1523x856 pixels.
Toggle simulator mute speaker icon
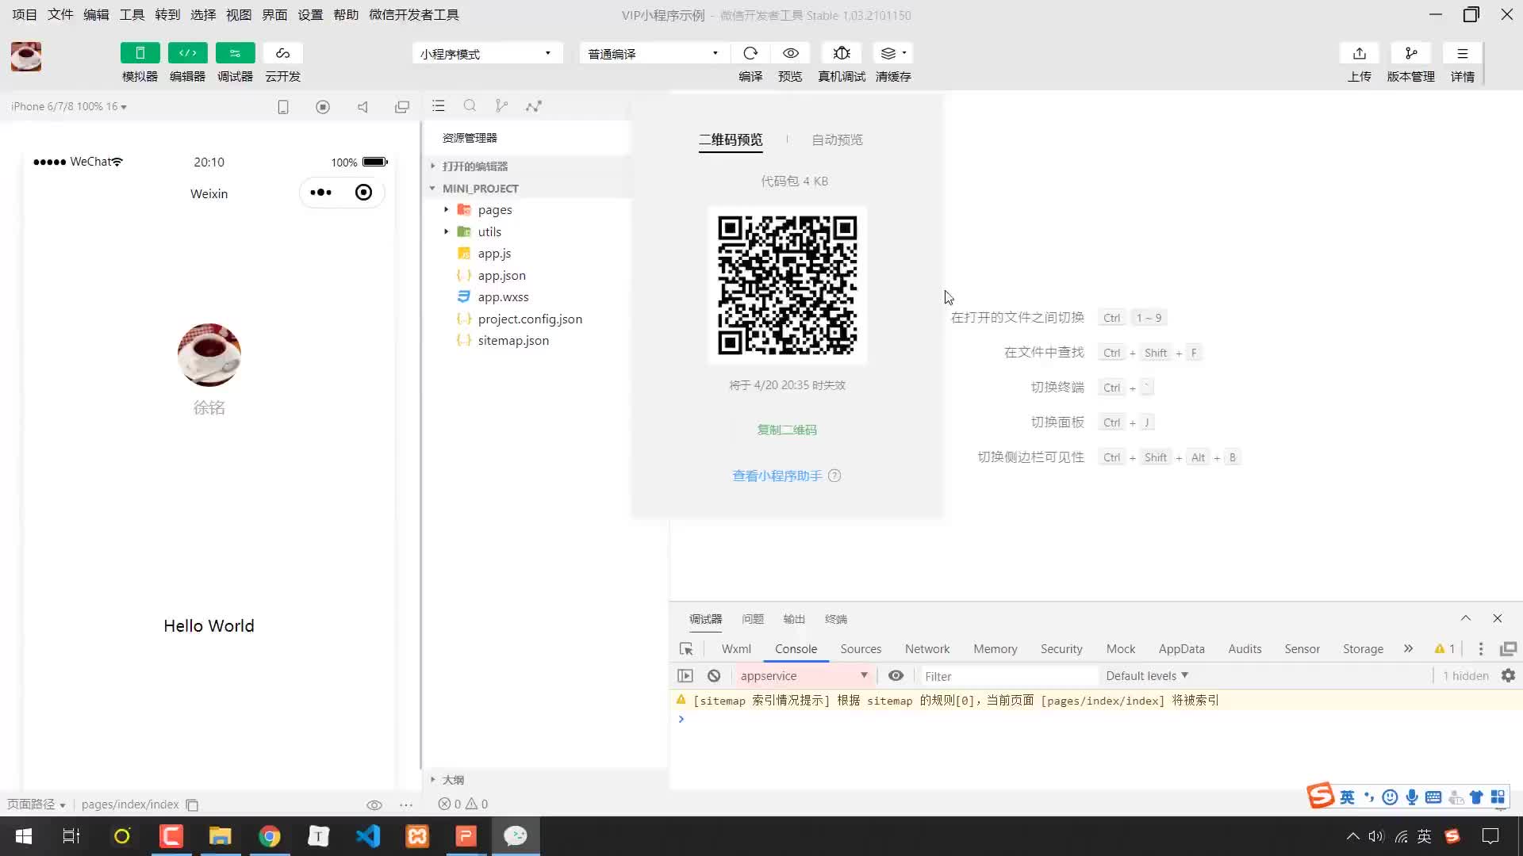(363, 106)
